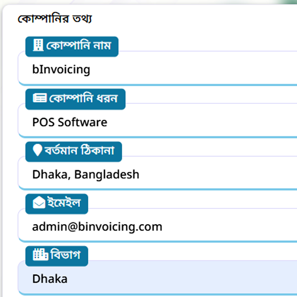Screen dimensions: 297x297
Task: Click the card list icon beside কোম্পানি ধরন
Action: [x=39, y=98]
